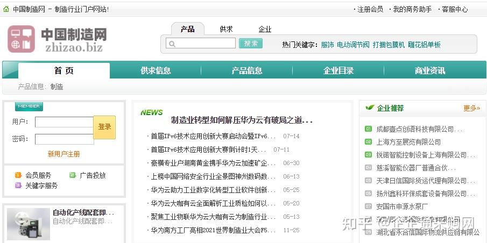
Task: Open company 锐锘智能控制设备上海有限公司
Action: click(426, 155)
